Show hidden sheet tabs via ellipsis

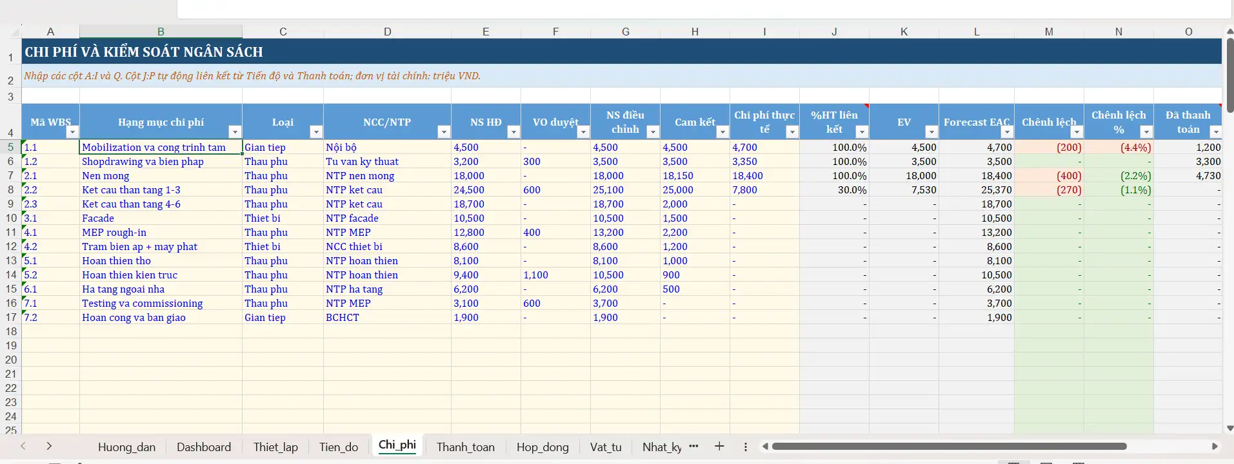(x=694, y=446)
